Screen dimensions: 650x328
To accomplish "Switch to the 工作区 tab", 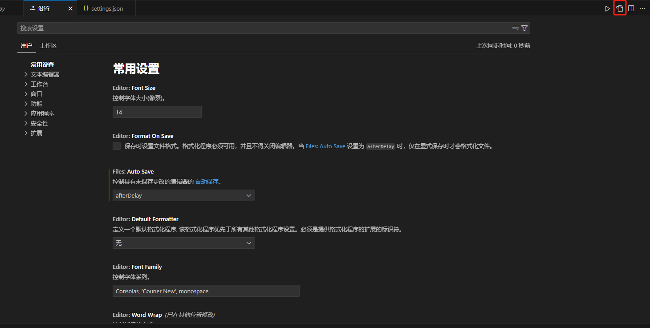I will coord(48,45).
